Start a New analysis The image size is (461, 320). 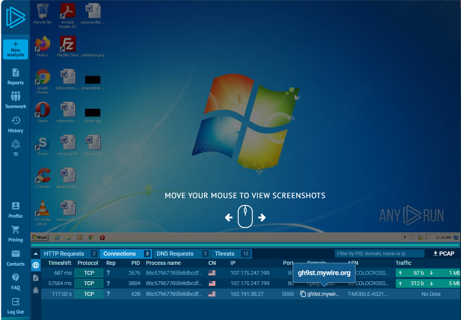pos(16,49)
